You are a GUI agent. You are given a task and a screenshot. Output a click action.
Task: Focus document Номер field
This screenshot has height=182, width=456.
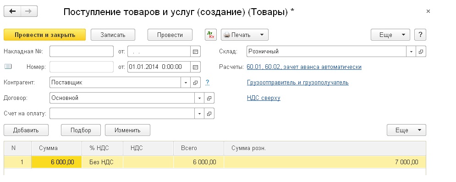click(x=82, y=67)
